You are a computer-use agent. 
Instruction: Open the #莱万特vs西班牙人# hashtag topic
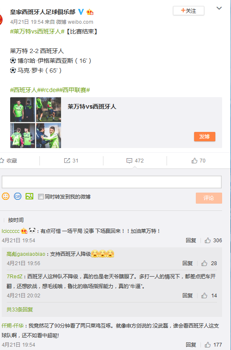37,31
